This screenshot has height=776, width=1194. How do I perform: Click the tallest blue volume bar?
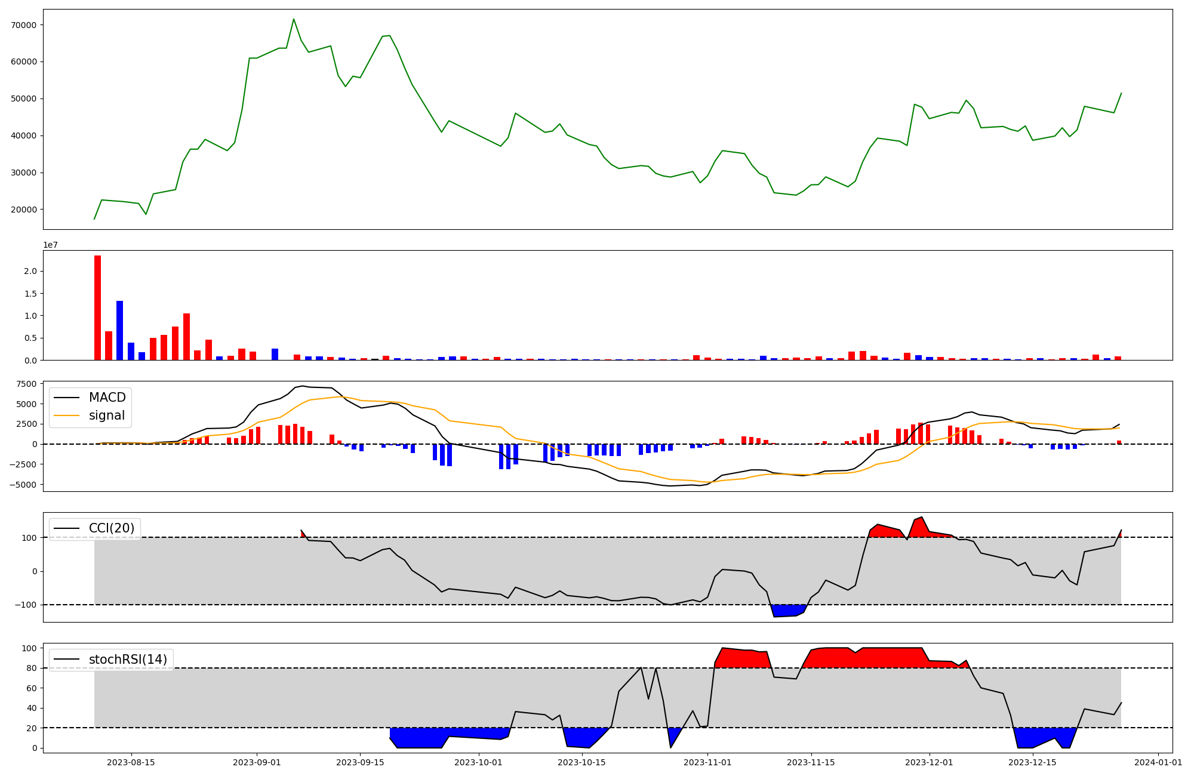119,330
